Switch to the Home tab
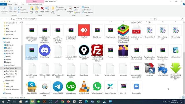The height and width of the screenshot is (104, 185). [10, 4]
